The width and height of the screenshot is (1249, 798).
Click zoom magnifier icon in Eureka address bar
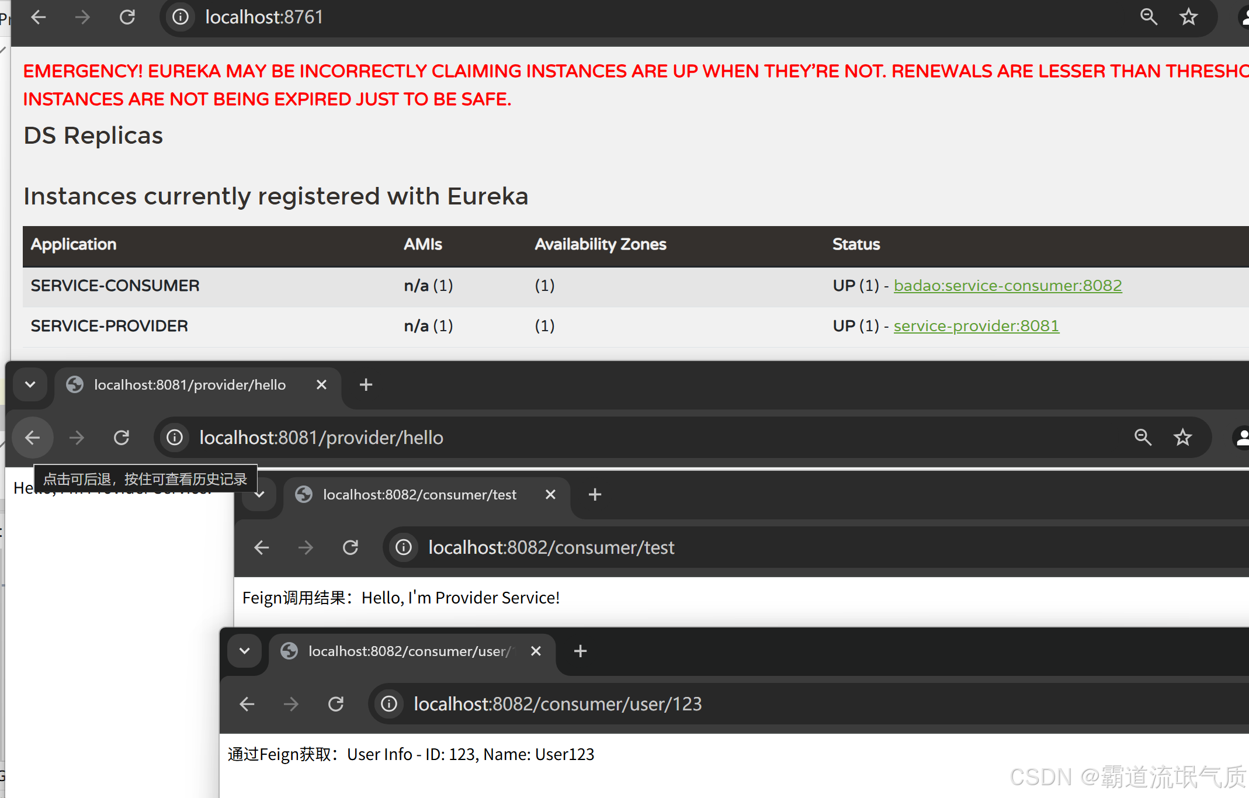[x=1149, y=17]
